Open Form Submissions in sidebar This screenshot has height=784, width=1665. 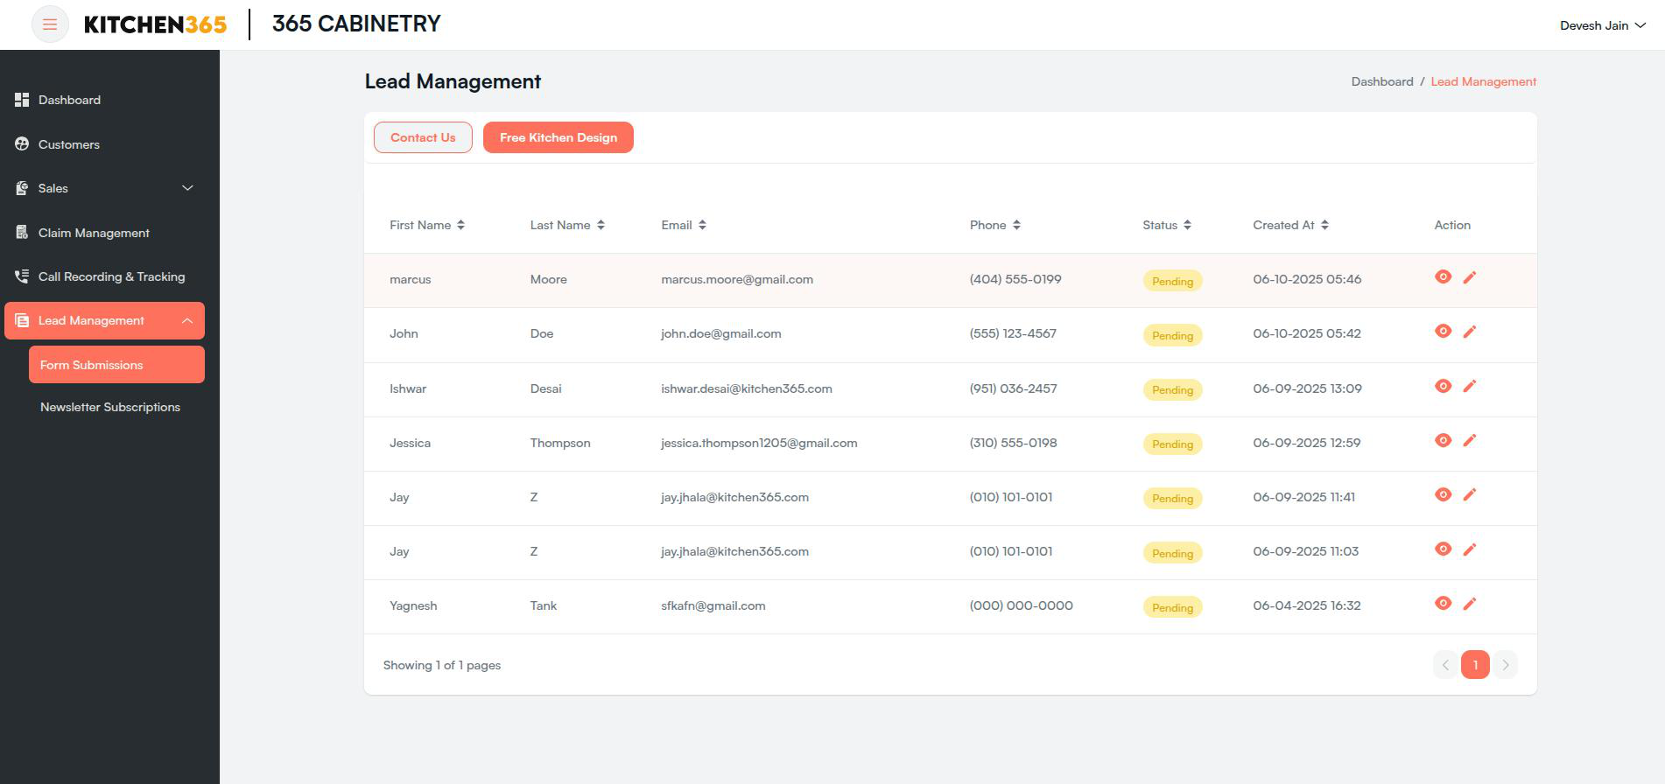coord(116,365)
